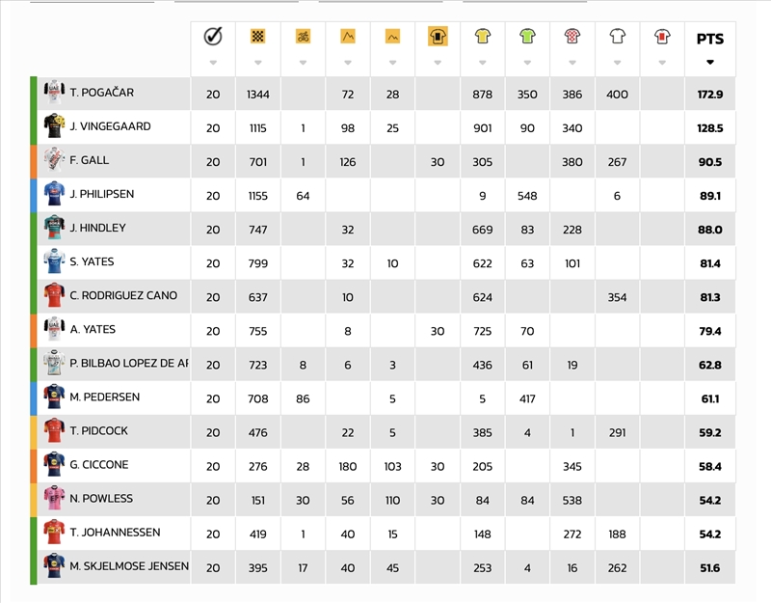Screen dimensions: 771x603
Task: Click the cyclist sprint column icon
Action: (x=303, y=37)
